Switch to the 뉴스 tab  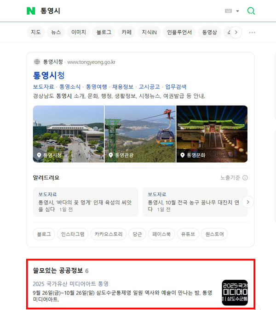pyautogui.click(x=56, y=32)
